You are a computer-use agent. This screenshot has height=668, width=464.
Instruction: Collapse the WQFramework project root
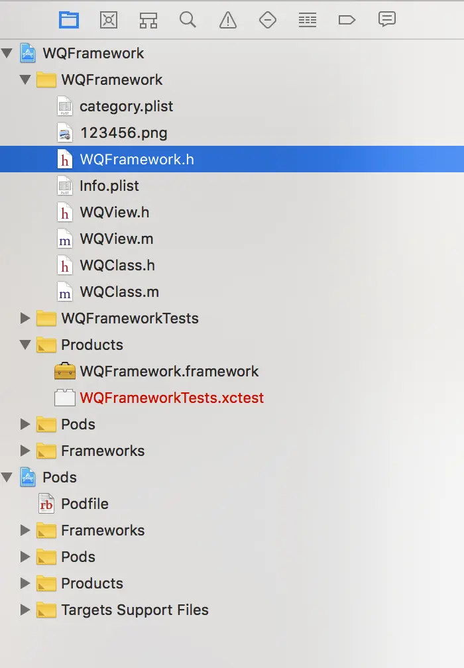click(7, 53)
